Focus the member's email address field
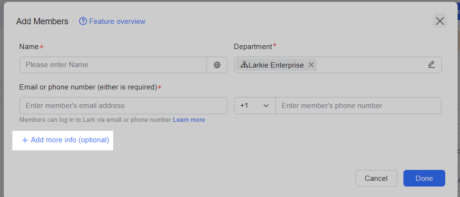Screen dimensions: 460x197 pos(123,106)
